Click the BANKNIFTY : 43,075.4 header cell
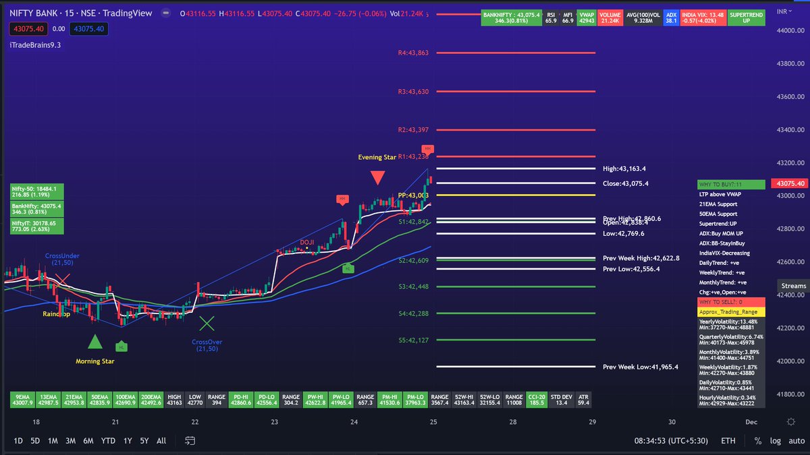This screenshot has width=810, height=455. coord(511,18)
